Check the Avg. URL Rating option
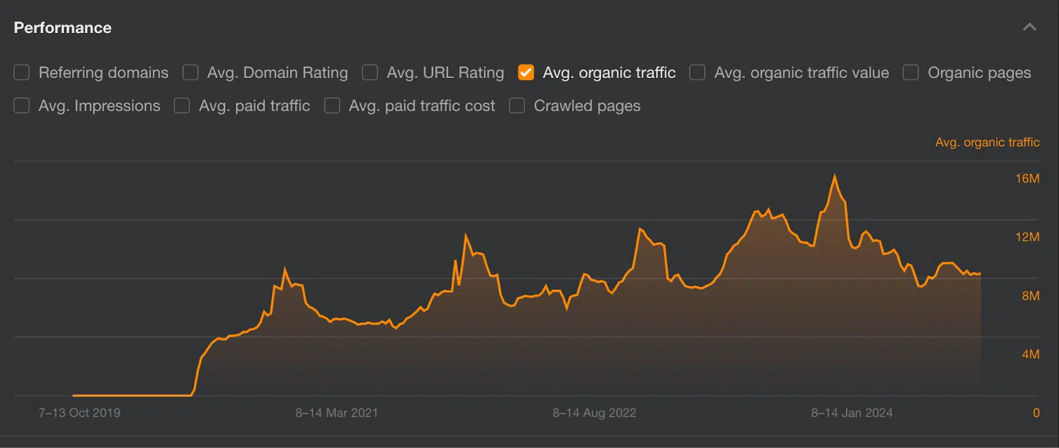The width and height of the screenshot is (1059, 448). tap(370, 73)
